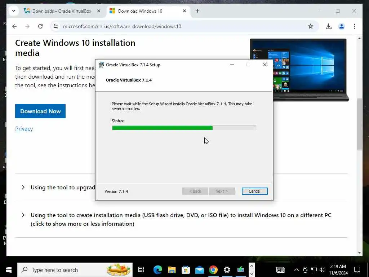Click the Chrome back arrow
Image resolution: width=369 pixels, height=277 pixels.
coord(14,26)
